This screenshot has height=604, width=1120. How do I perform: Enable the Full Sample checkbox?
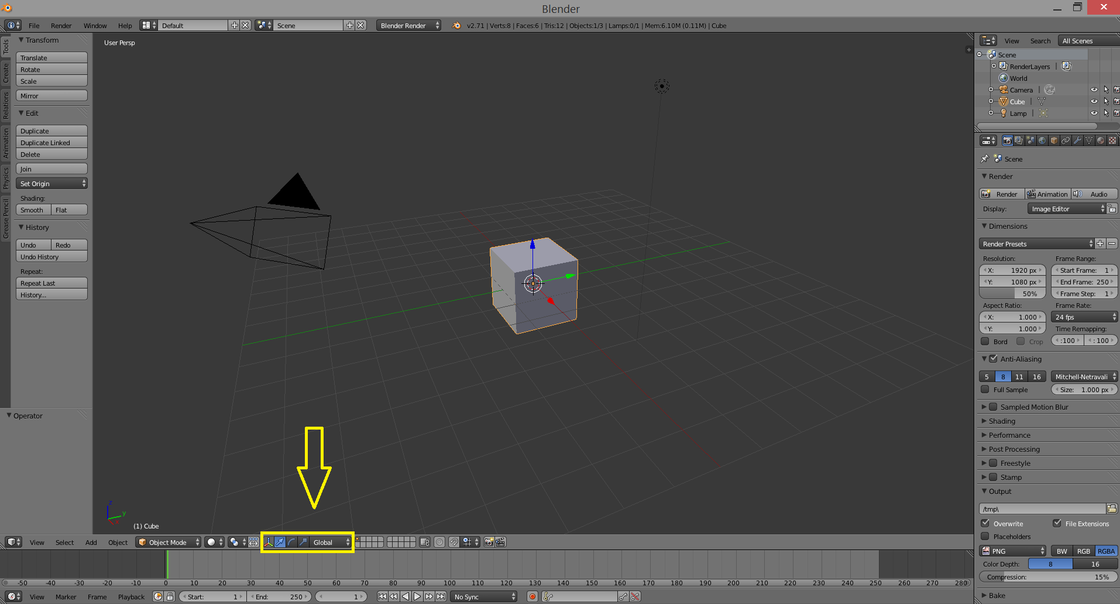(x=985, y=389)
